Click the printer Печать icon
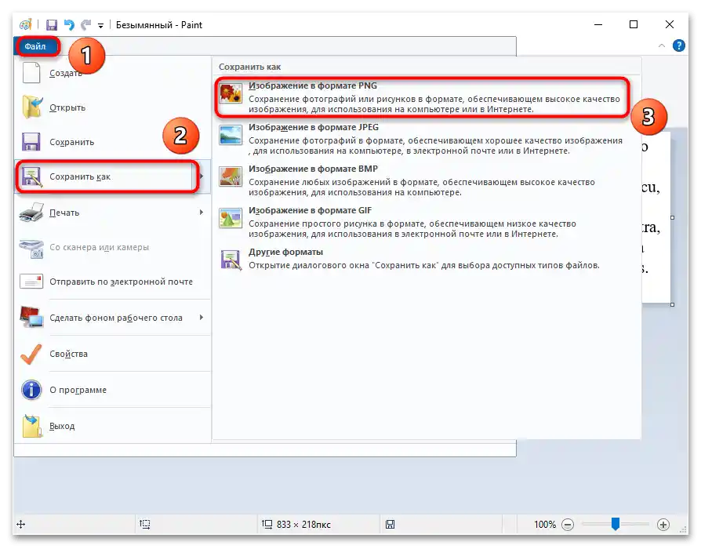This screenshot has height=549, width=701. [x=31, y=213]
